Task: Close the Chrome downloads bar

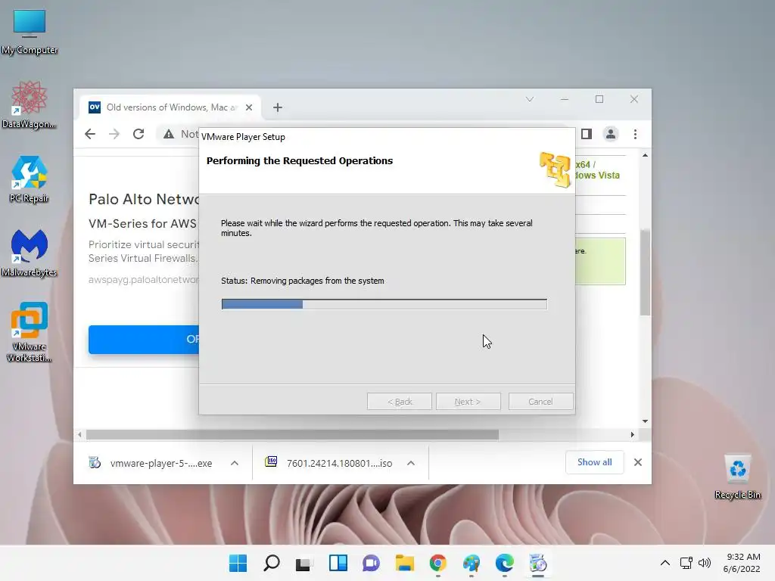Action: tap(638, 462)
